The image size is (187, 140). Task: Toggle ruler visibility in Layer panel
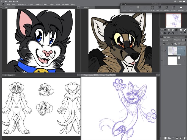coord(184,44)
